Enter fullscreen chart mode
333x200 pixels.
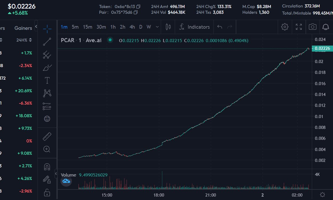299,27
